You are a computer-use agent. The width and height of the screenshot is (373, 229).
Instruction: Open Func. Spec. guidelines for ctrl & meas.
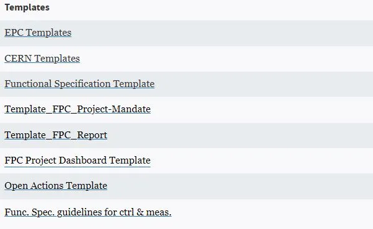click(88, 212)
